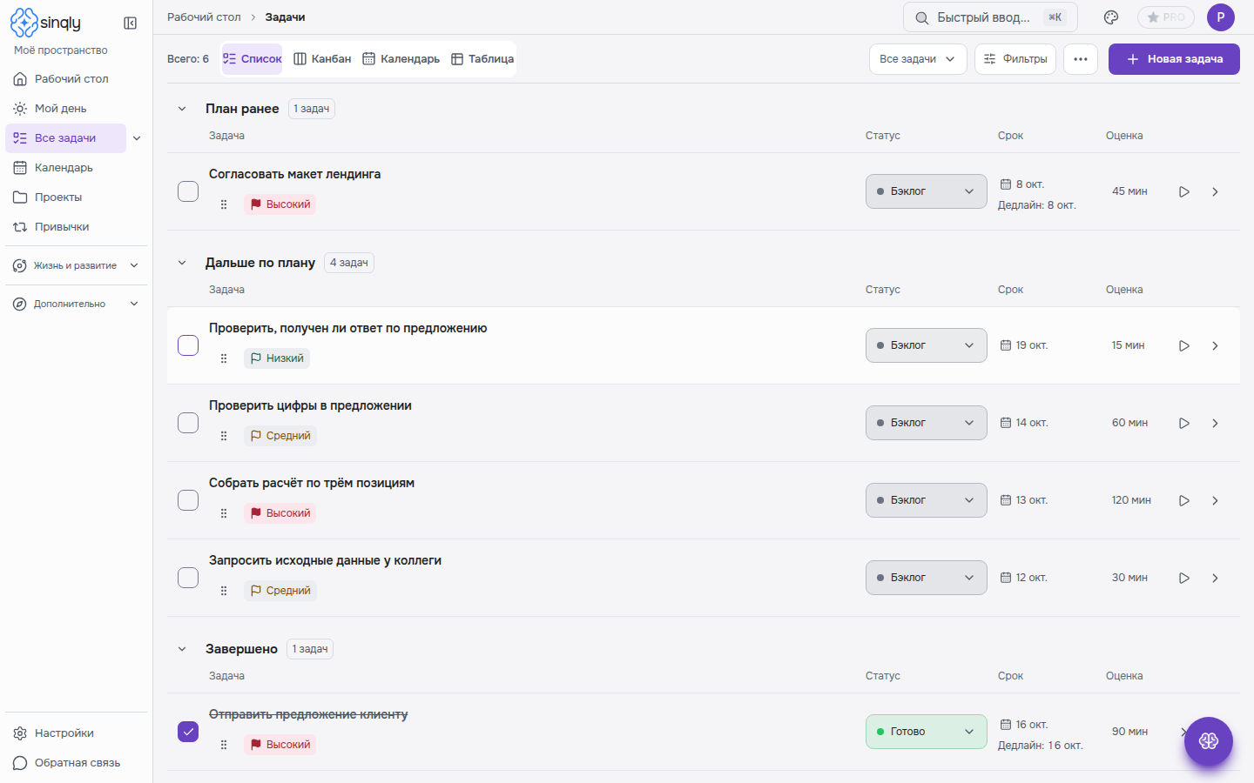Switch to the Таблица view
The width and height of the screenshot is (1254, 783).
[x=482, y=59]
